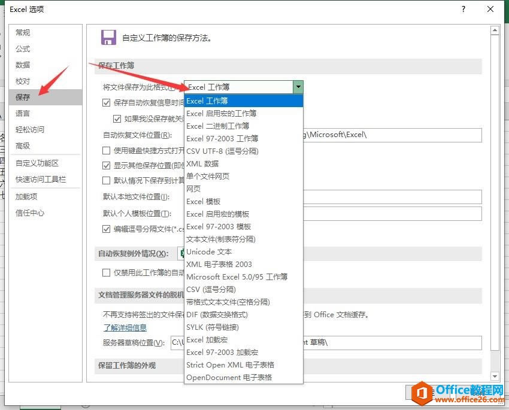
Task: Click the 了解详细信息 link
Action: (x=125, y=327)
